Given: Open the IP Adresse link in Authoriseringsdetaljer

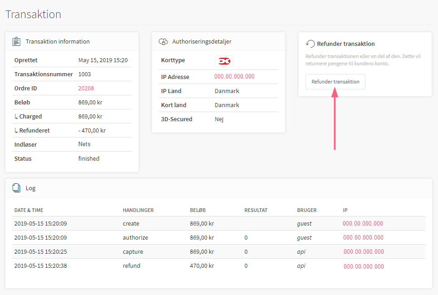Looking at the screenshot, I should [234, 77].
